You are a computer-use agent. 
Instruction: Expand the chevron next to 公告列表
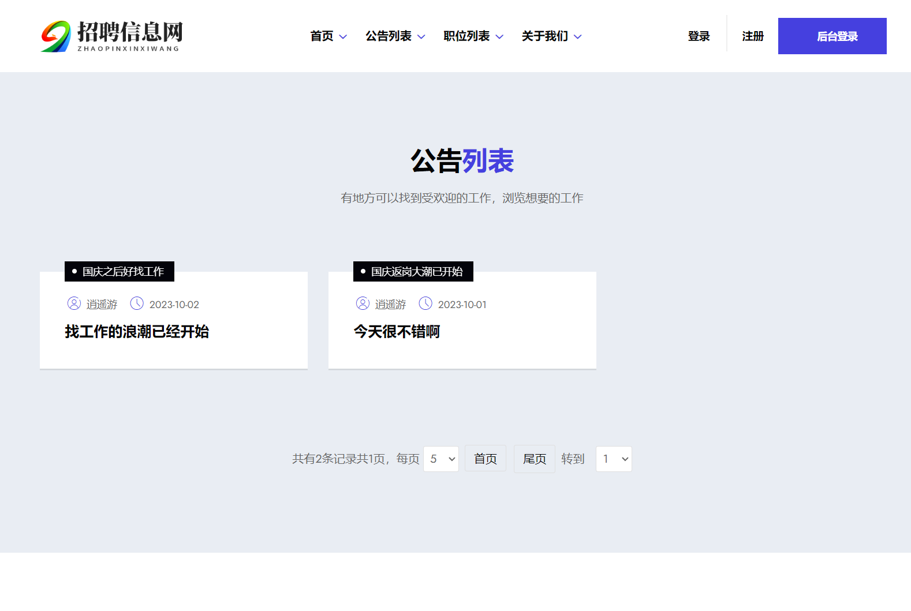click(421, 37)
